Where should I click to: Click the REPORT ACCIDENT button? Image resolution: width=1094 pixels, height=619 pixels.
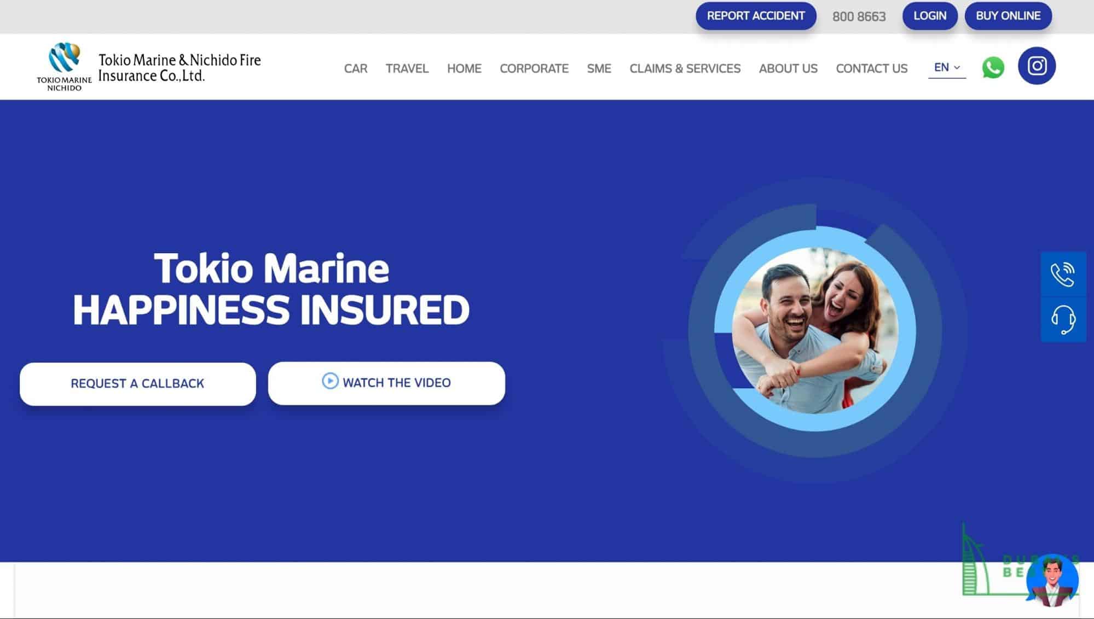coord(756,16)
